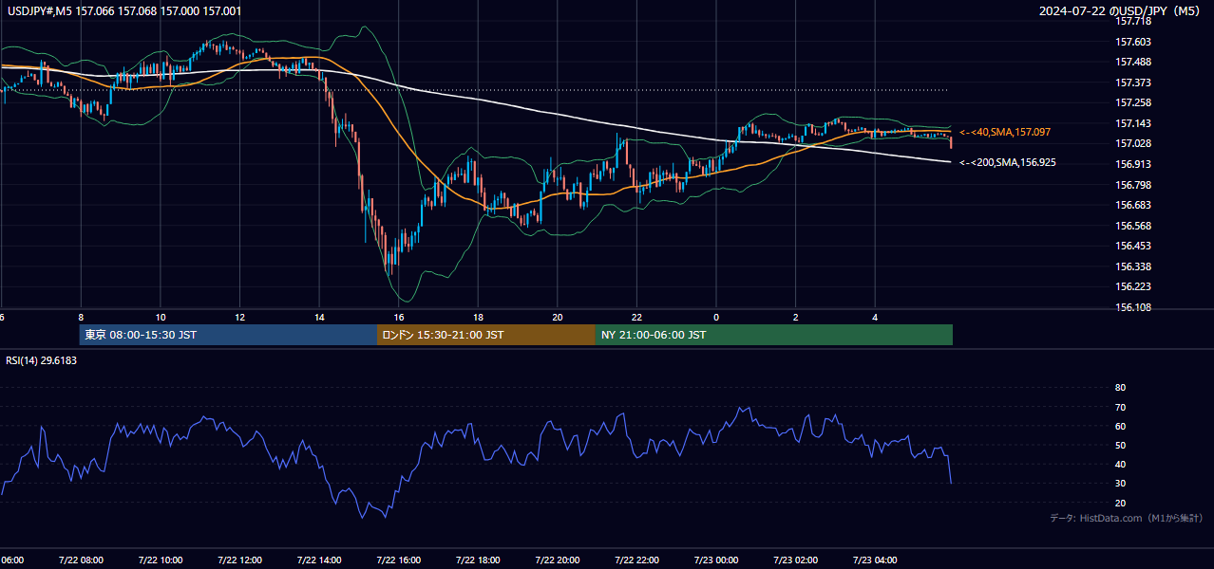The image size is (1214, 569).
Task: Click the '7/23 02:00' bottom time label
Action: 795,560
